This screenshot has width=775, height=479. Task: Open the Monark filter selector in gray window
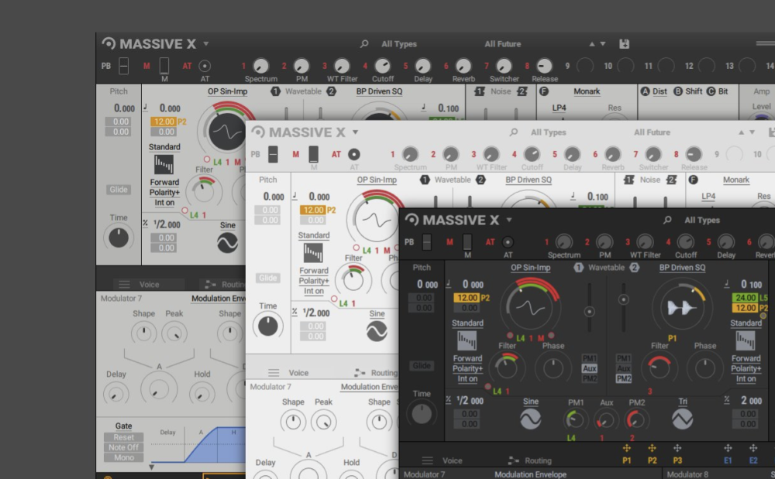click(587, 91)
